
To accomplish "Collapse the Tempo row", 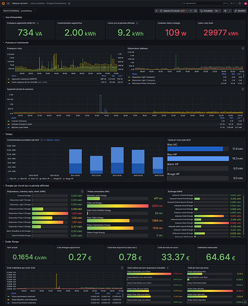I will [3, 134].
